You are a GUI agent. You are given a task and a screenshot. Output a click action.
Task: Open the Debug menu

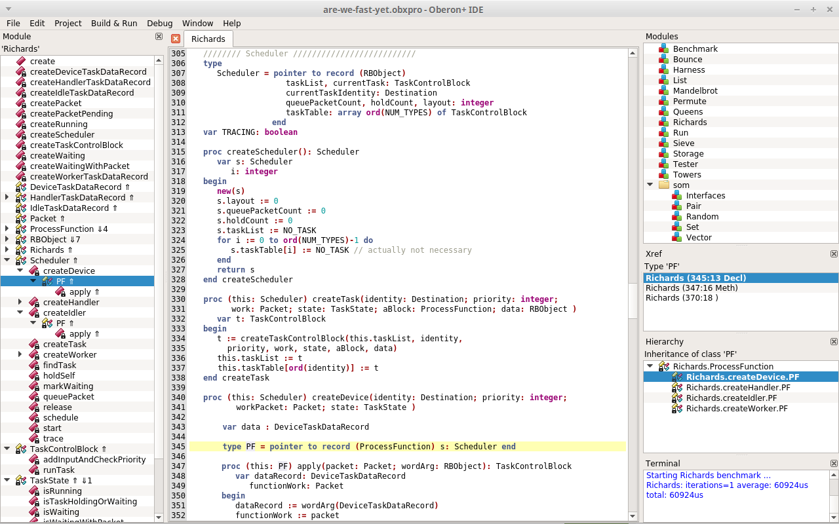159,23
